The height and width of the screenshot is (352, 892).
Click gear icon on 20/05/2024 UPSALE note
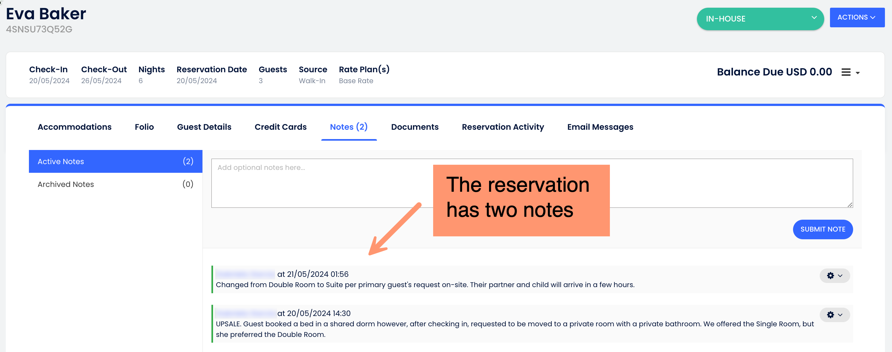830,315
